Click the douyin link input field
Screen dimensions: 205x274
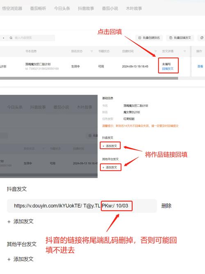pos(82,206)
